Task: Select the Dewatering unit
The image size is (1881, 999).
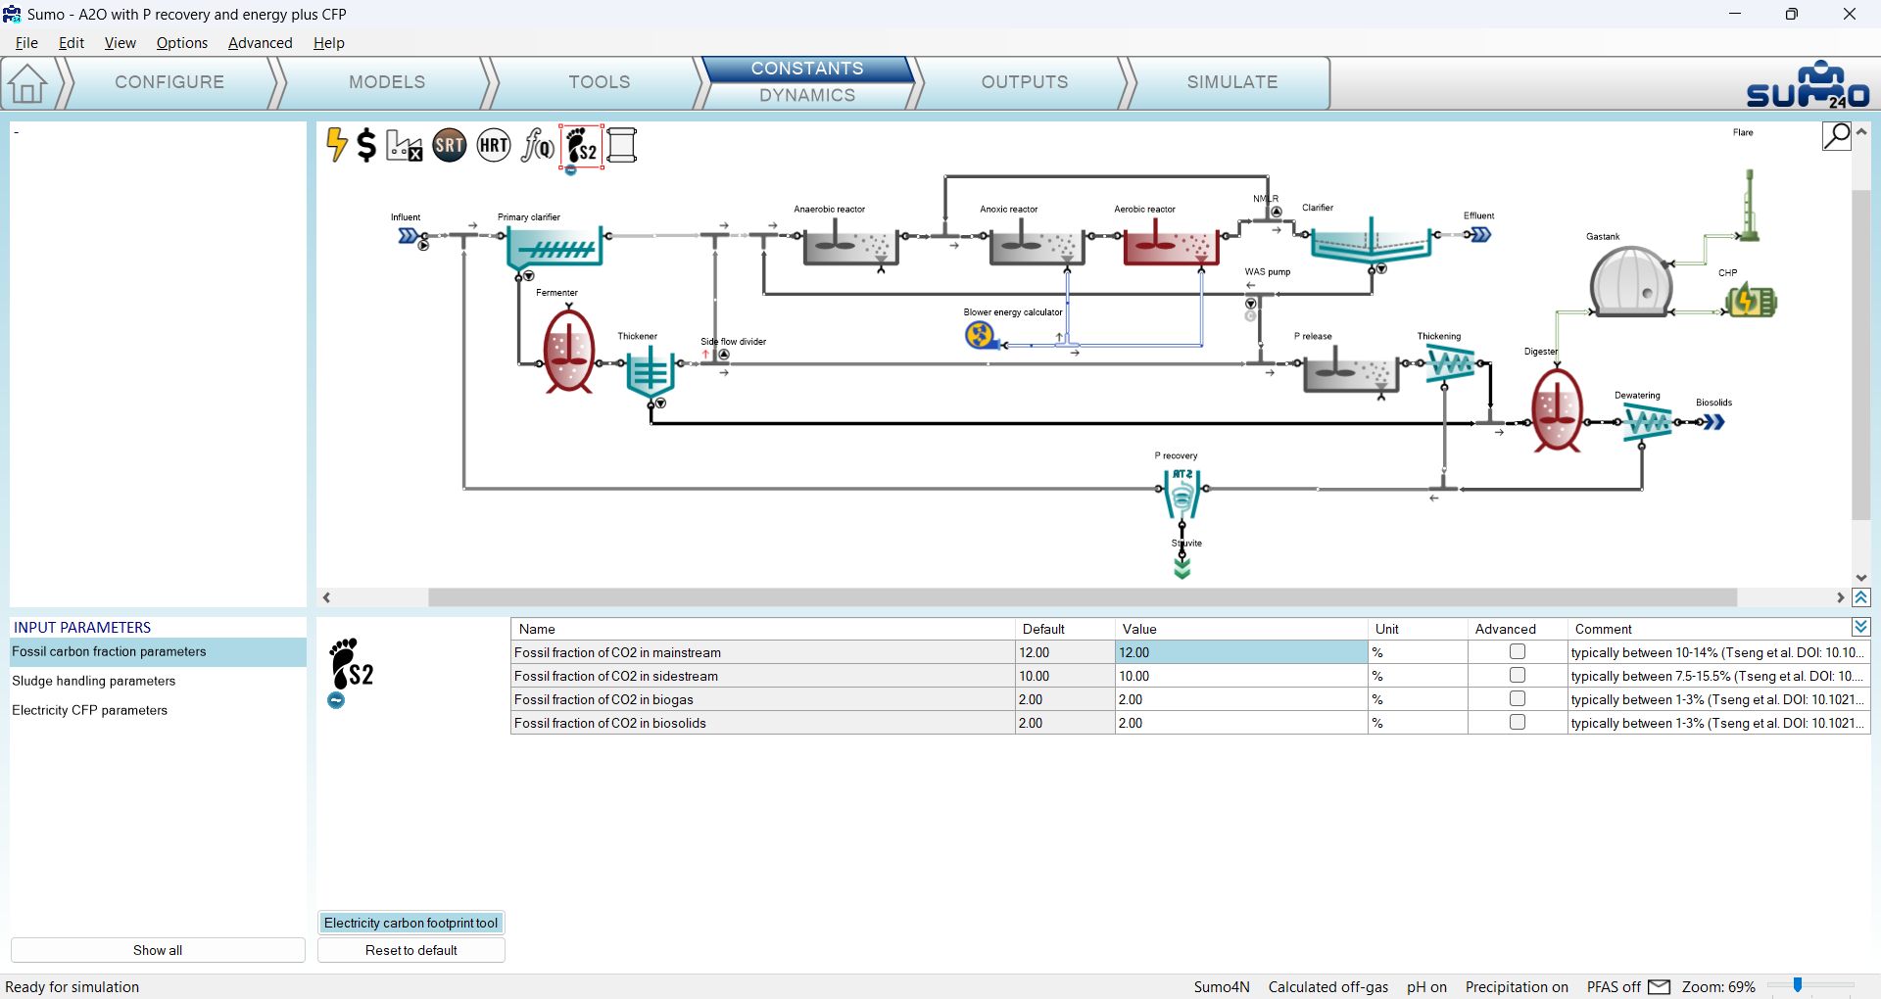Action: pyautogui.click(x=1649, y=423)
